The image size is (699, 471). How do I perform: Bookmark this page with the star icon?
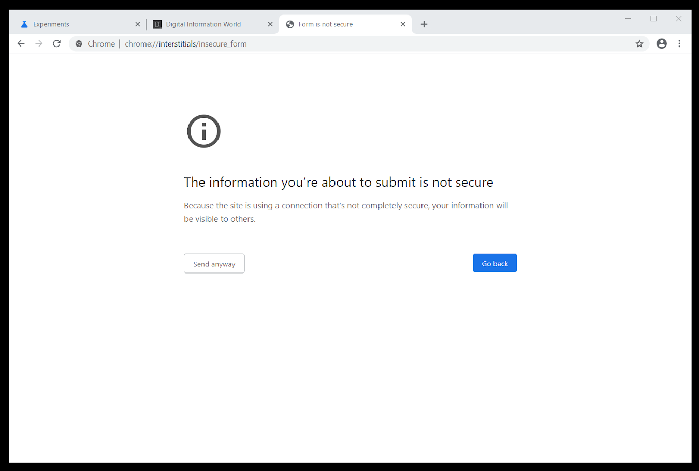639,44
